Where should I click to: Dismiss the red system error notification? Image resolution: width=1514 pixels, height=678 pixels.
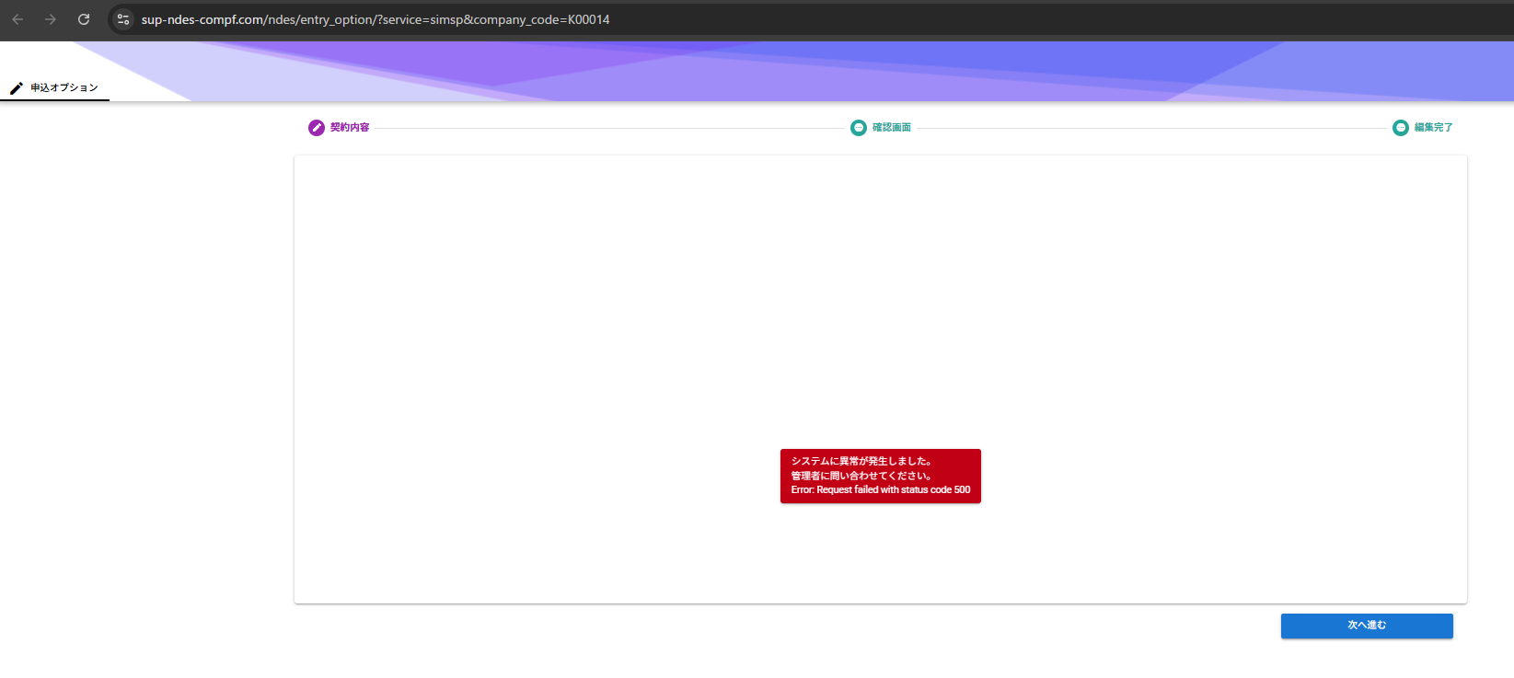point(880,476)
